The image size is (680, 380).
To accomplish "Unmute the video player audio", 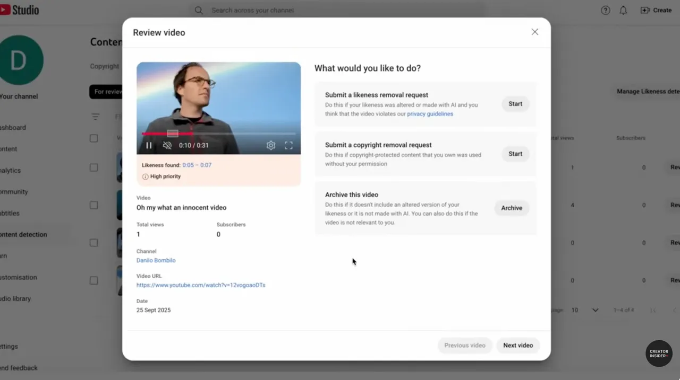I will point(167,145).
